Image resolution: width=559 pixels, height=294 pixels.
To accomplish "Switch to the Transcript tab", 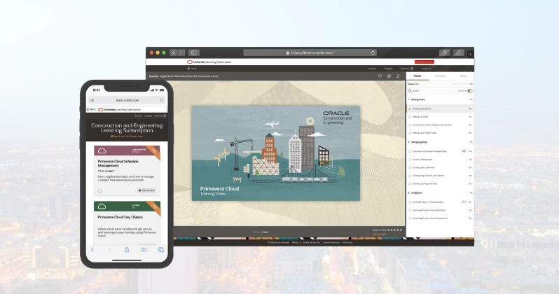I will (440, 76).
